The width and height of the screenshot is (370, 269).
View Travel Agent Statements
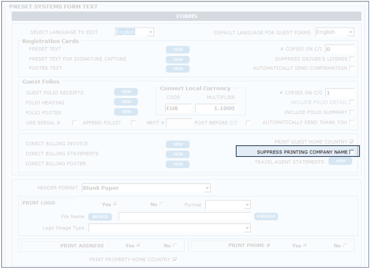tap(340, 161)
